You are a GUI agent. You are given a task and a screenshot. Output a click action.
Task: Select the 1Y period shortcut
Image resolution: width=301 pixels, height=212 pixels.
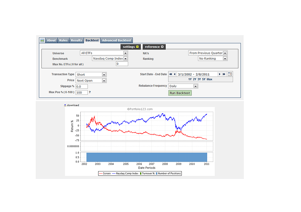[190, 79]
